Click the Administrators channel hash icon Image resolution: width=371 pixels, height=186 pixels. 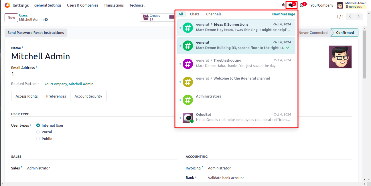[188, 100]
